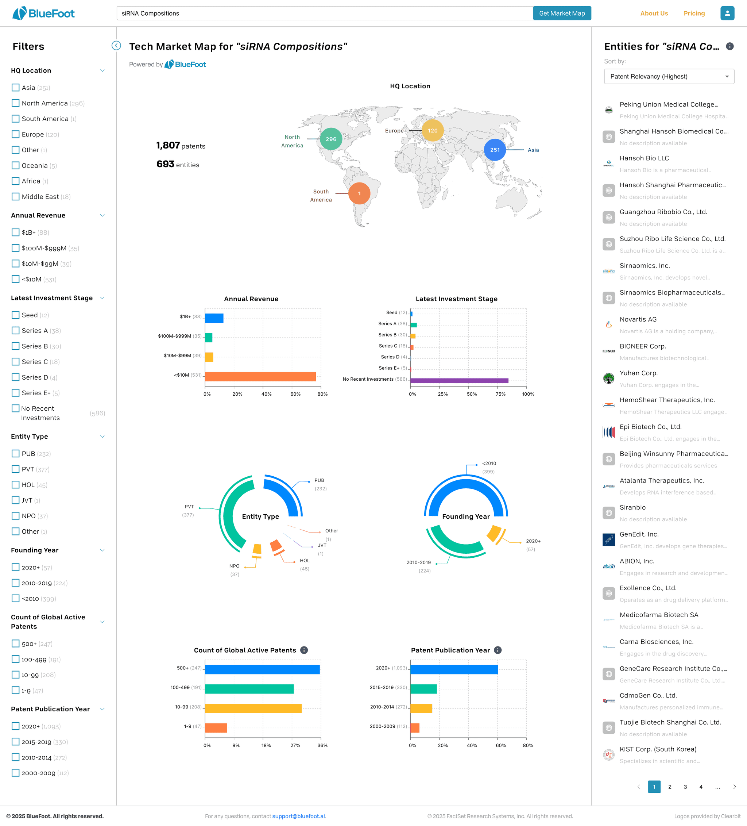The width and height of the screenshot is (747, 826).
Task: Open the Patent Relevancy sort dropdown
Action: point(669,77)
